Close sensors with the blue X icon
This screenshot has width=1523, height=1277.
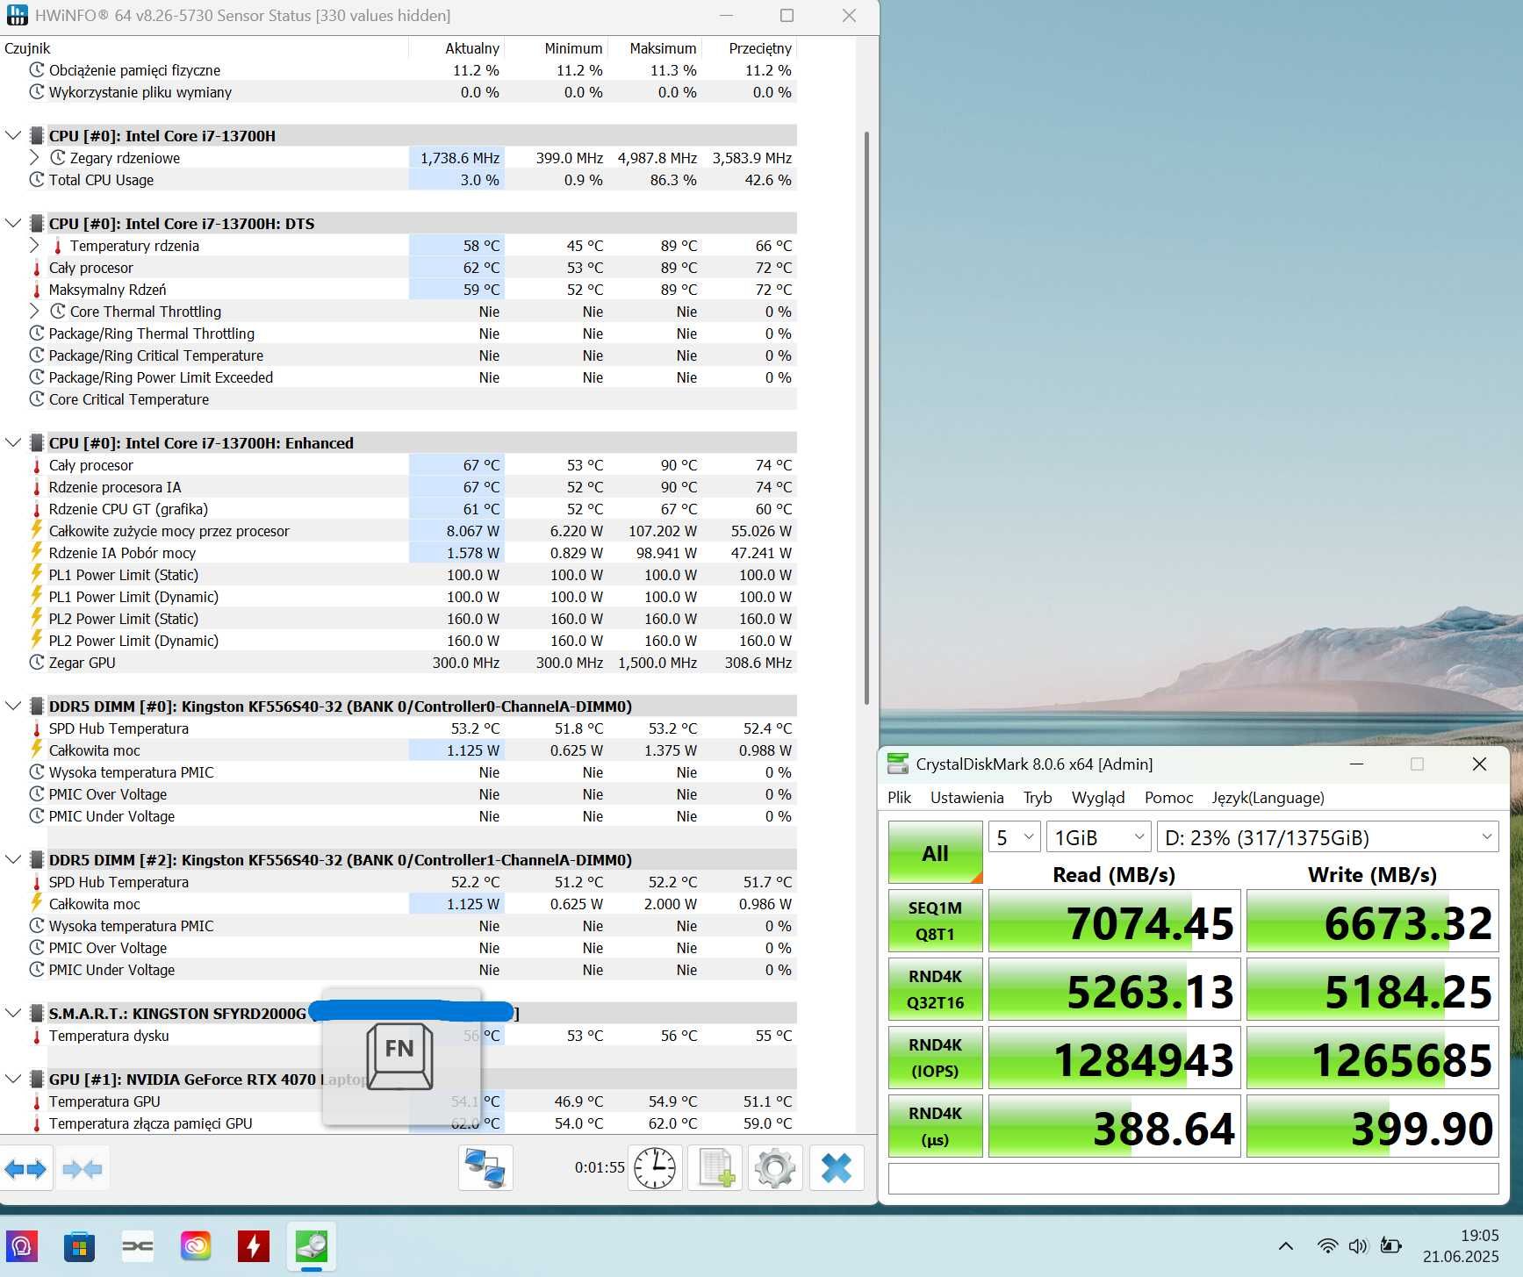[x=837, y=1169]
